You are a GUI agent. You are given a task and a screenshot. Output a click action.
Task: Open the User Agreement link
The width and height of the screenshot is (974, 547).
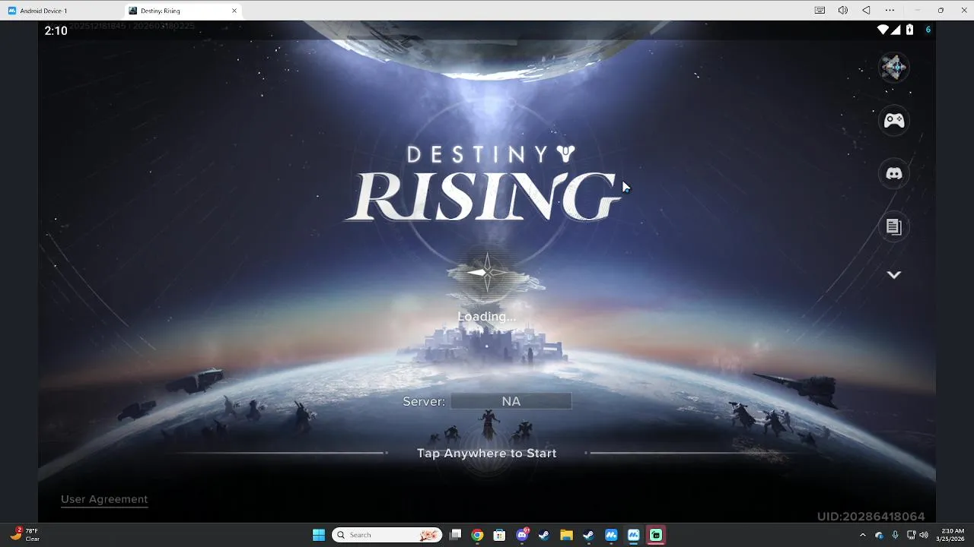(x=104, y=499)
